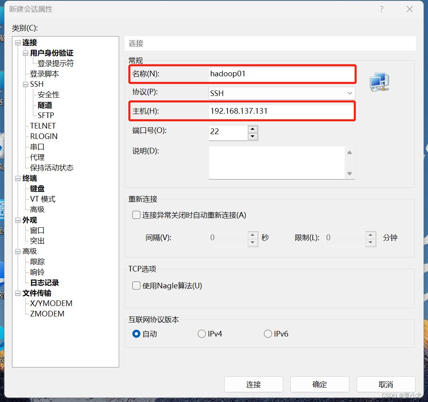Select 连接 category in tree

30,43
